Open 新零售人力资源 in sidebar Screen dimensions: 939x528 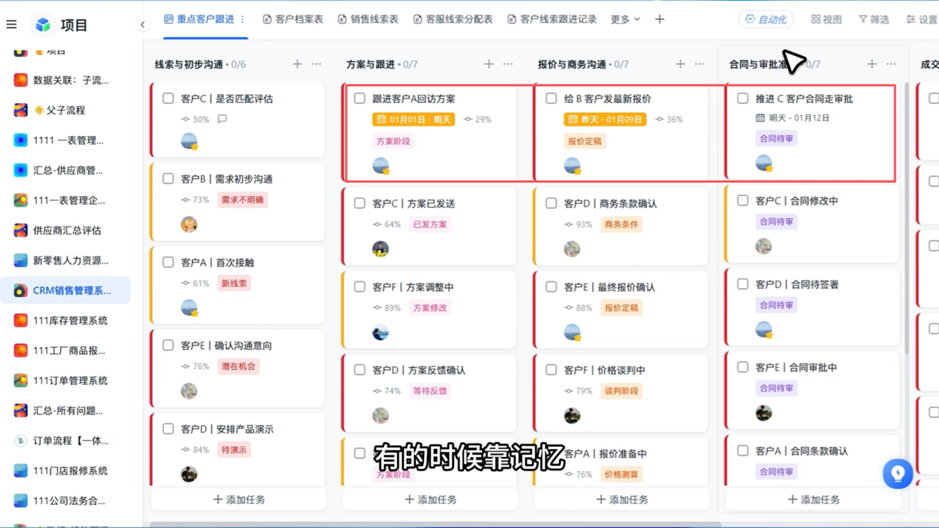click(65, 260)
